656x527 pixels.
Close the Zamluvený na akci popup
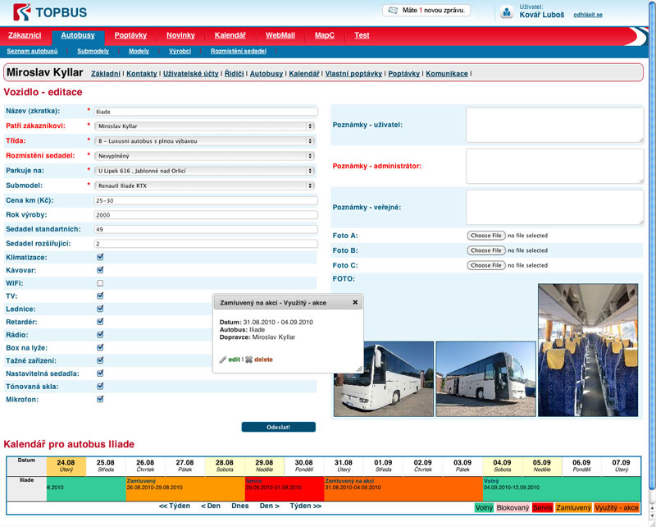(355, 302)
